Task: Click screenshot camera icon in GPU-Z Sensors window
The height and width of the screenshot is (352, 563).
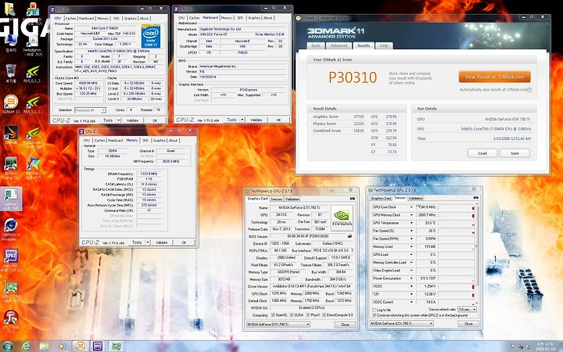Action: click(475, 198)
